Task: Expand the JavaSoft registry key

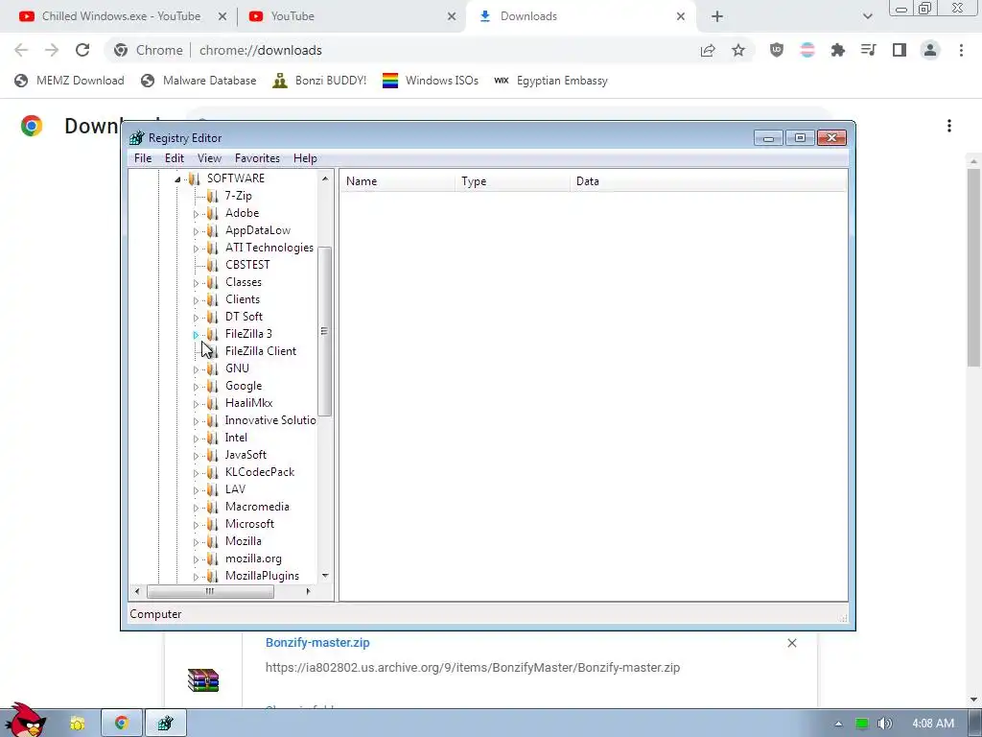Action: 196,456
